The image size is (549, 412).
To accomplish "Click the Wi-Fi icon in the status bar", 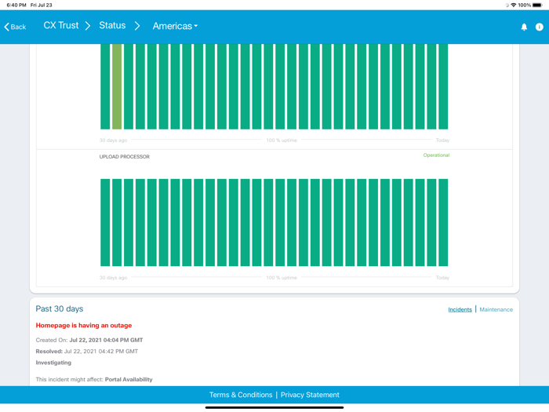I will coord(513,5).
